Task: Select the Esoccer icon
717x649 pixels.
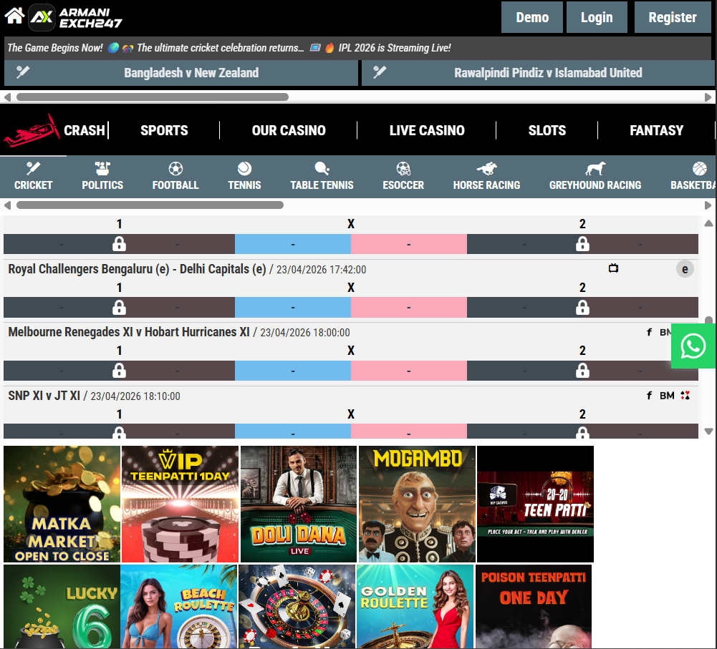Action: 403,169
